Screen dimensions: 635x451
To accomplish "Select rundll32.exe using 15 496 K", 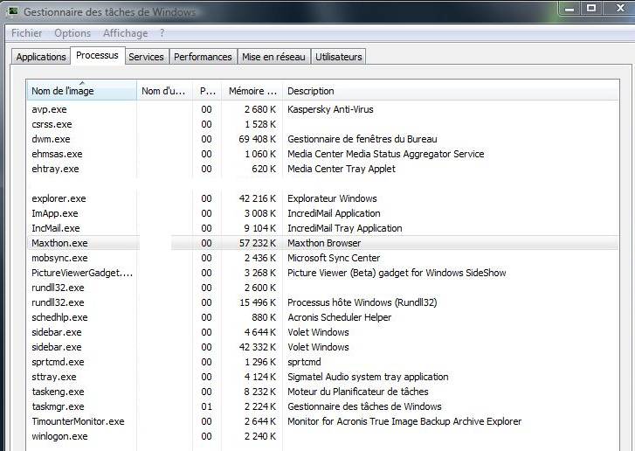I will 323,302.
